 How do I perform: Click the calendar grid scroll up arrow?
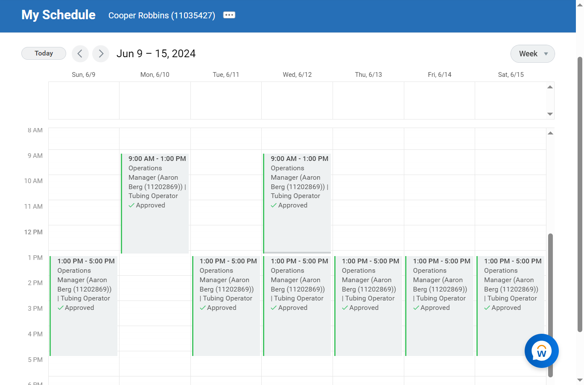[x=550, y=133]
